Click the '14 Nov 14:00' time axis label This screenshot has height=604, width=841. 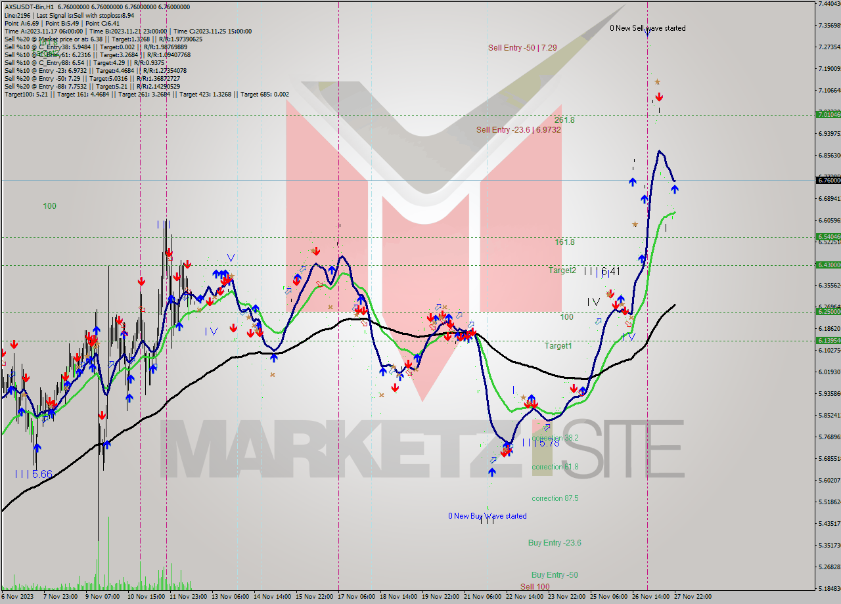(272, 597)
